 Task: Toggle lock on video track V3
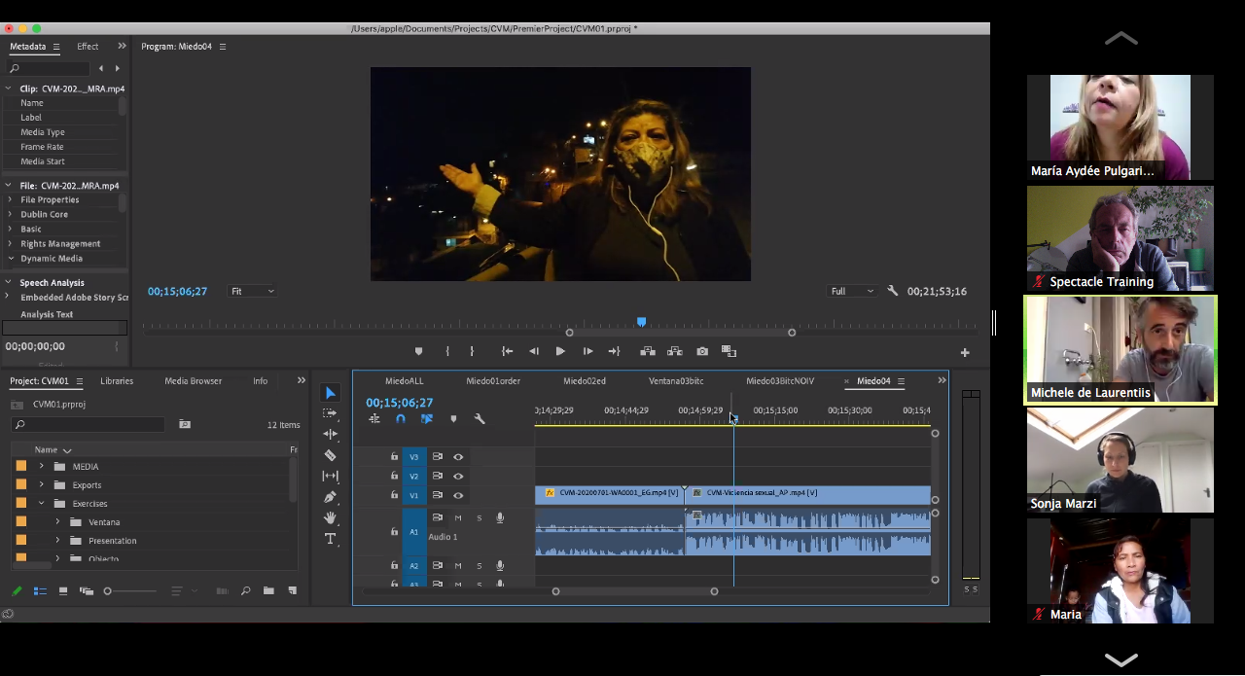tap(394, 456)
